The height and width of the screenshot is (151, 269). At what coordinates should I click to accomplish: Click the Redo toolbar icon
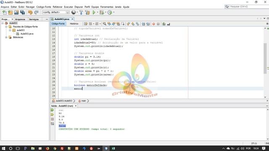coord(36,12)
